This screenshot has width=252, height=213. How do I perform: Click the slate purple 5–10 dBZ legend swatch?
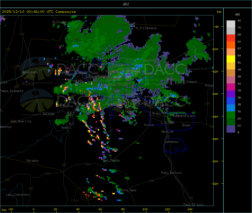pos(231,129)
